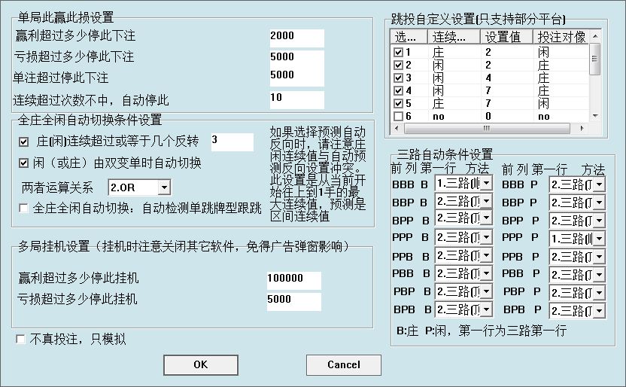Click right arrow of list horizontal scrollbar
The image size is (626, 387).
(582, 128)
